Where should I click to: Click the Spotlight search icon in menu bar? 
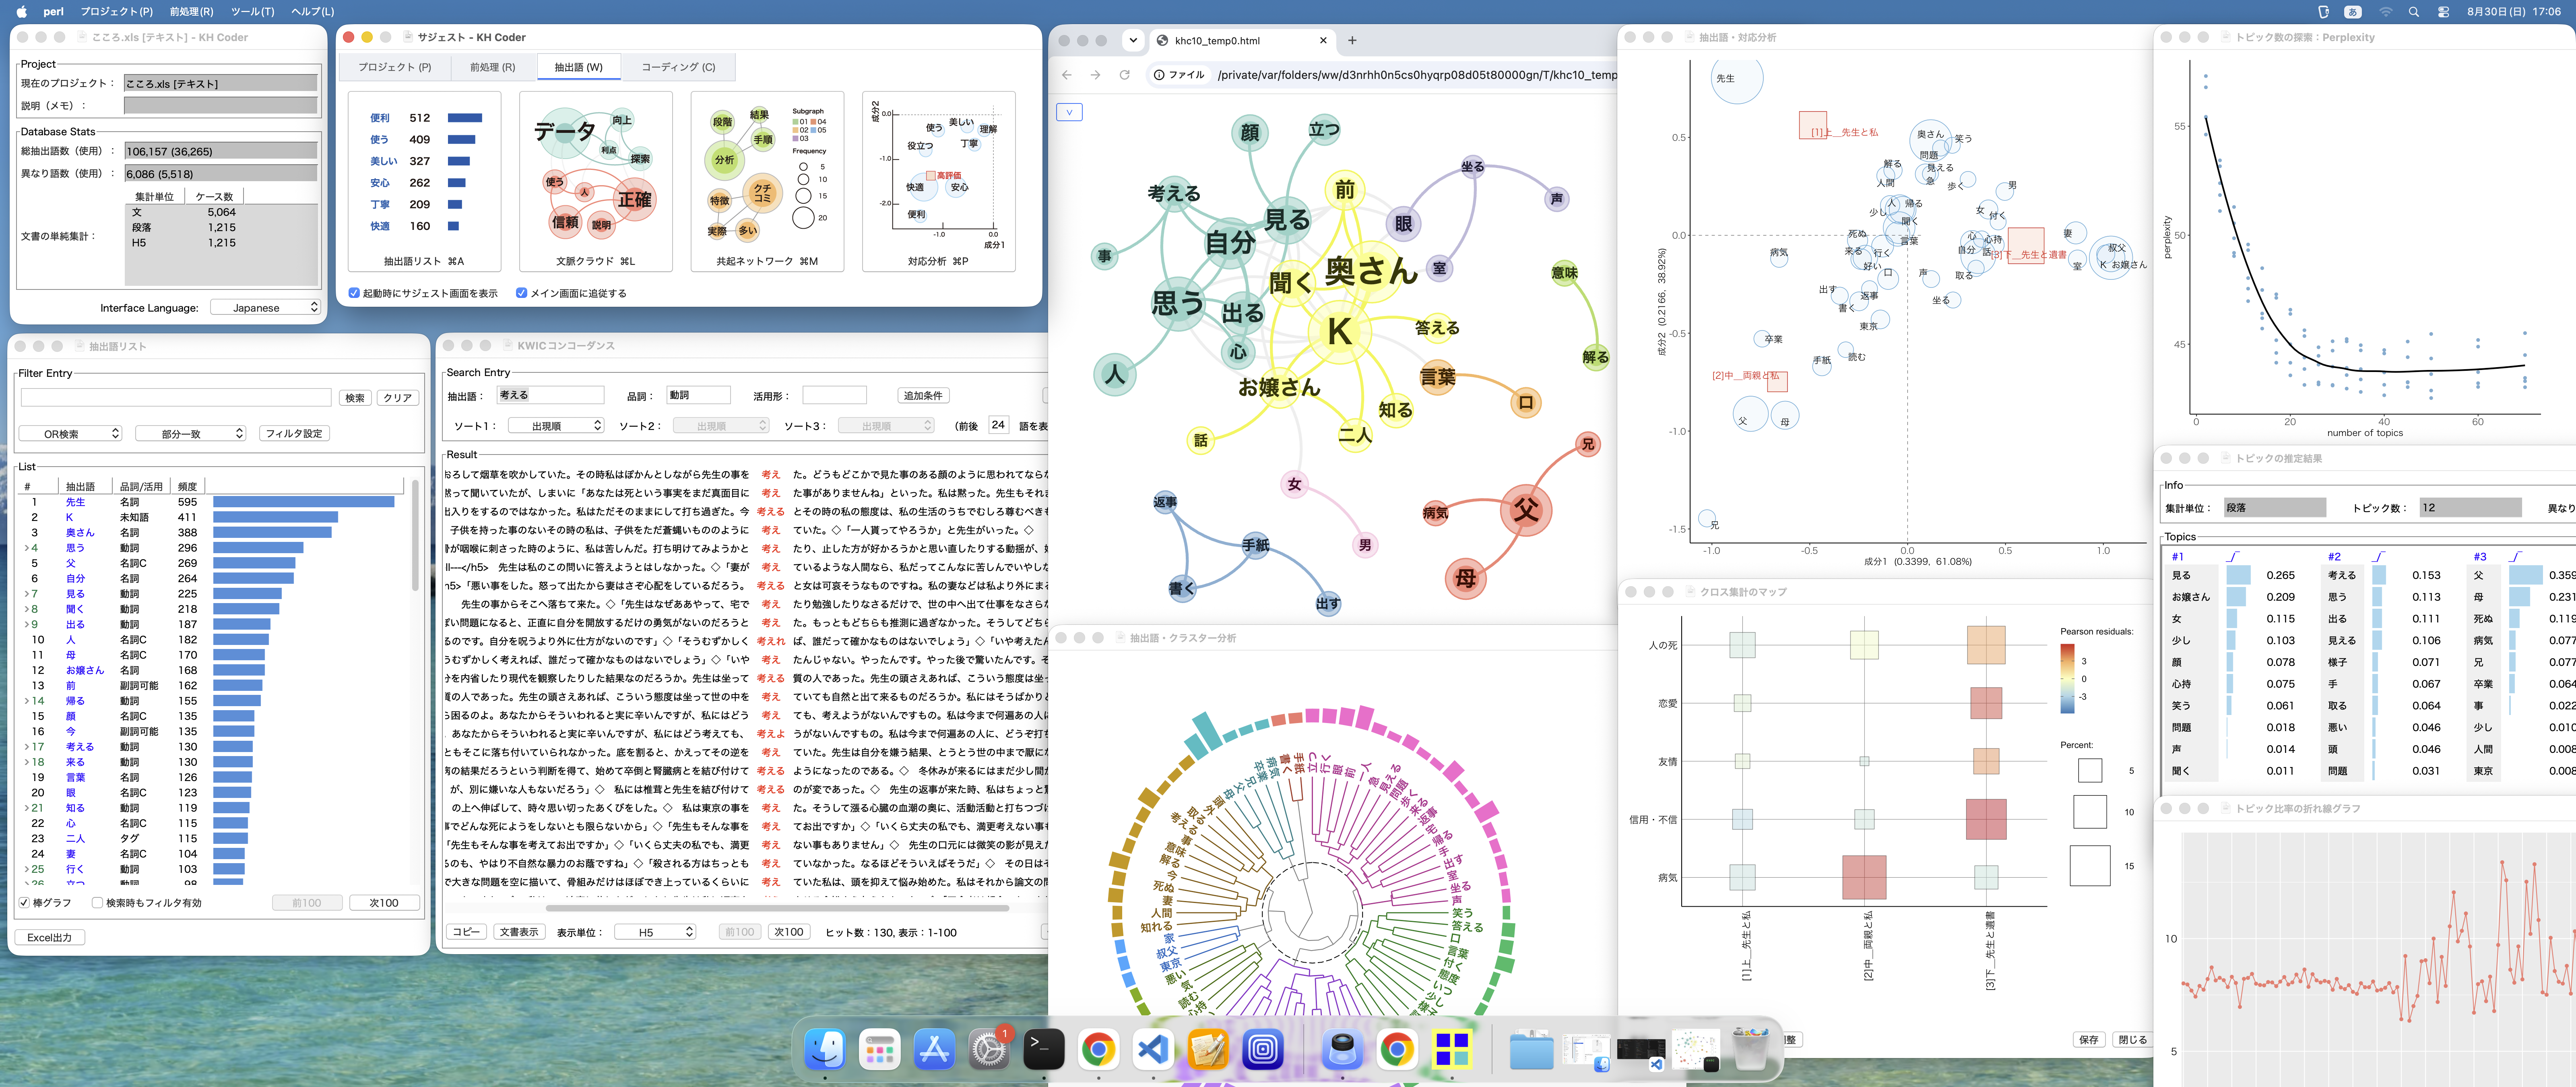pyautogui.click(x=2413, y=12)
